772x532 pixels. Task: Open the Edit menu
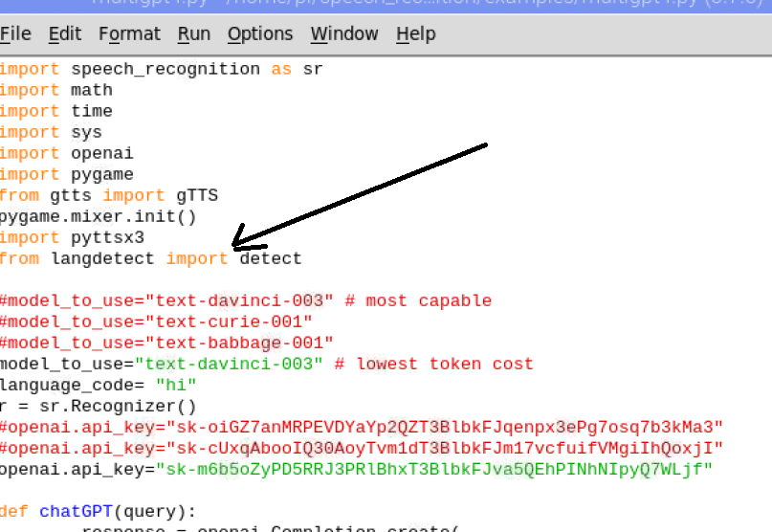point(65,34)
